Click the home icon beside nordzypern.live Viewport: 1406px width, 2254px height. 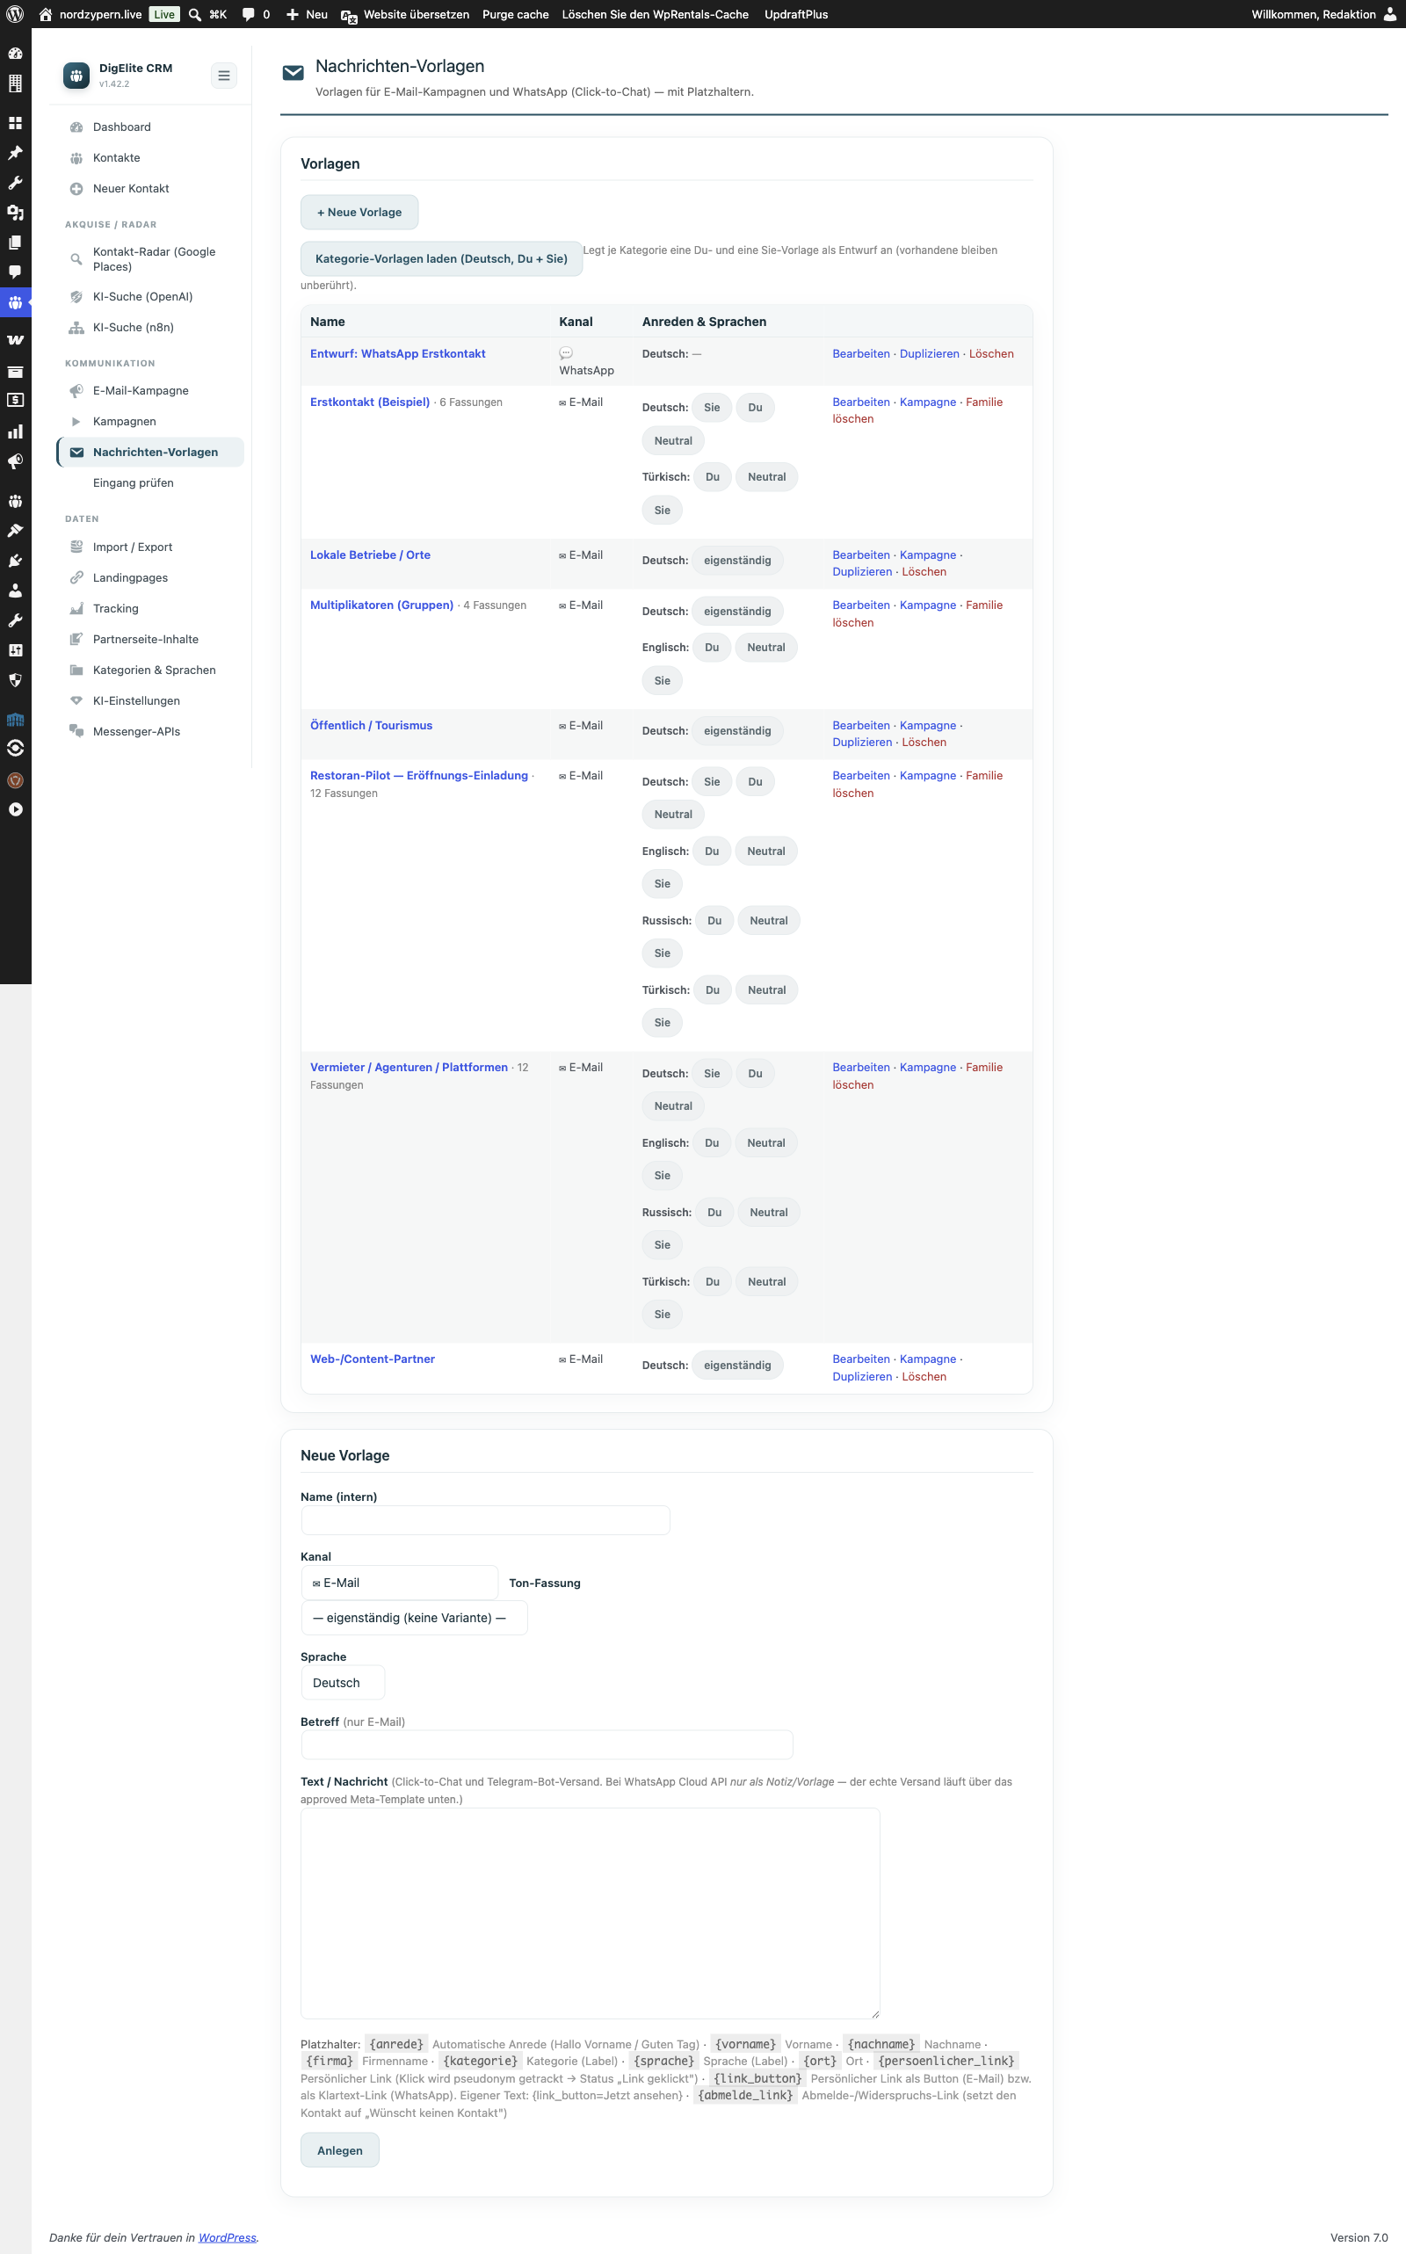coord(45,14)
